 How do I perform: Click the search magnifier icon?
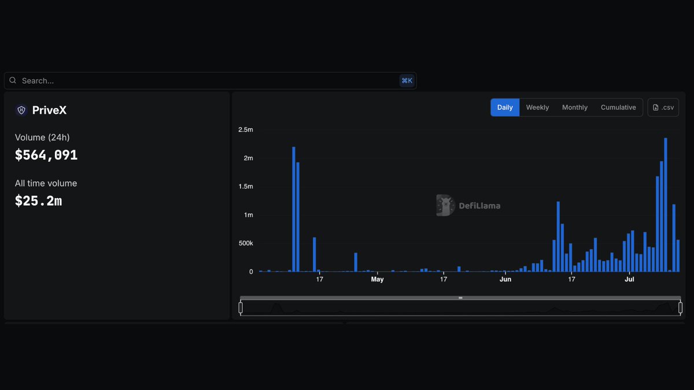tap(13, 80)
